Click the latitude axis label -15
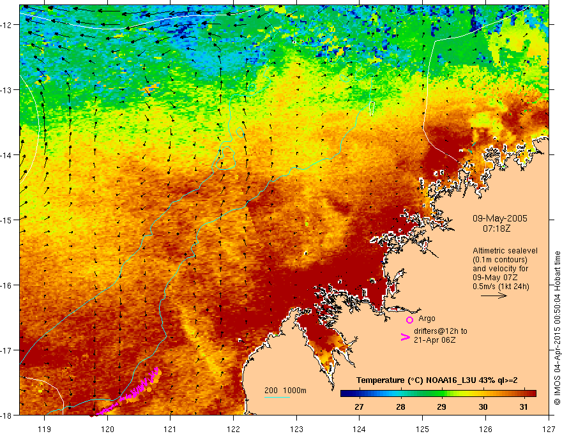Image resolution: width=562 pixels, height=434 pixels. (8, 220)
